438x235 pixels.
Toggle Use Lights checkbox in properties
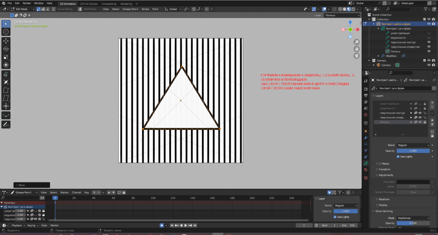click(x=398, y=156)
